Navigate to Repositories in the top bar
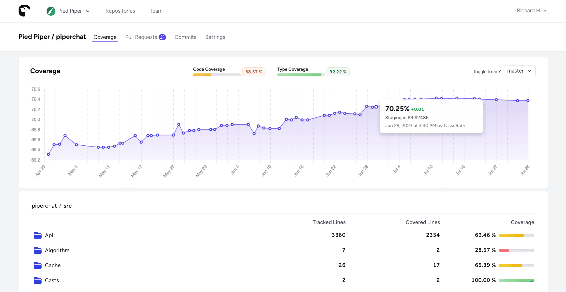The image size is (566, 292). (120, 11)
